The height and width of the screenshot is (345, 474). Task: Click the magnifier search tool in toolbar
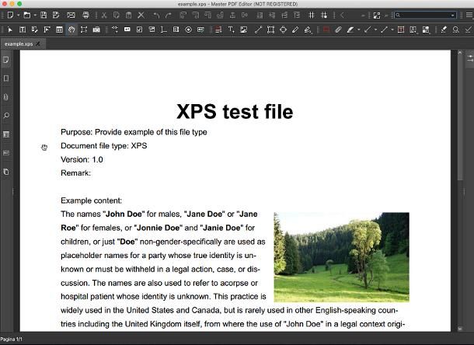[455, 30]
